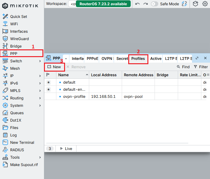Image resolution: width=210 pixels, height=179 pixels.
Task: Open the Mesh section
Action: click(11, 68)
